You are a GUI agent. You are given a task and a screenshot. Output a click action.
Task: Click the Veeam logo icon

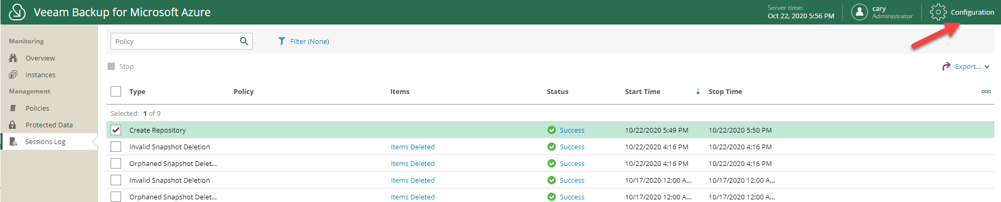[x=17, y=12]
